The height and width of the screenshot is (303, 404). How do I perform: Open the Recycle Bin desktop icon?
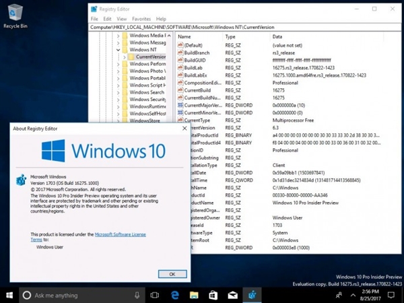14,13
